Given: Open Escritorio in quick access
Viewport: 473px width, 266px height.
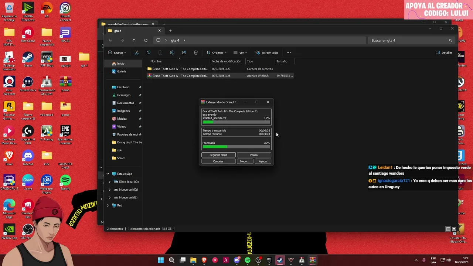Looking at the screenshot, I should click(123, 87).
